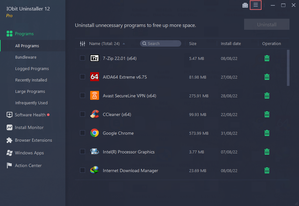Click the Install Monitor chart icon

click(x=9, y=127)
